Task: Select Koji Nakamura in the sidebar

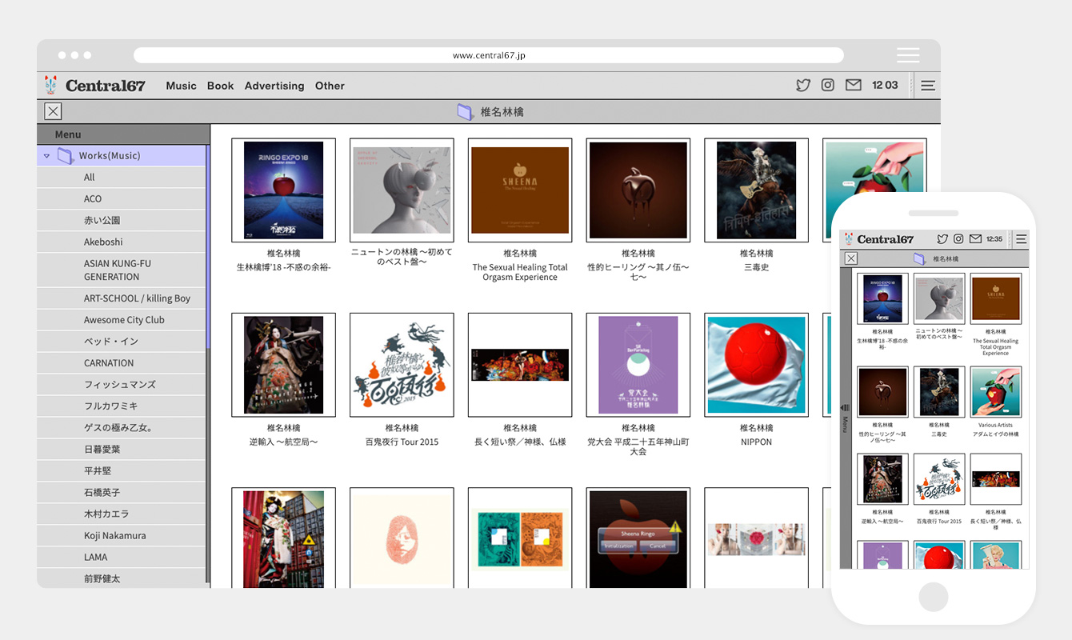Action: pyautogui.click(x=122, y=536)
